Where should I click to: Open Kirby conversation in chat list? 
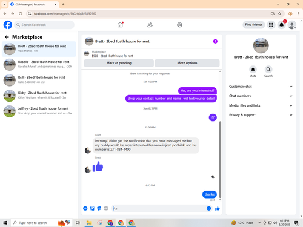[x=39, y=96]
